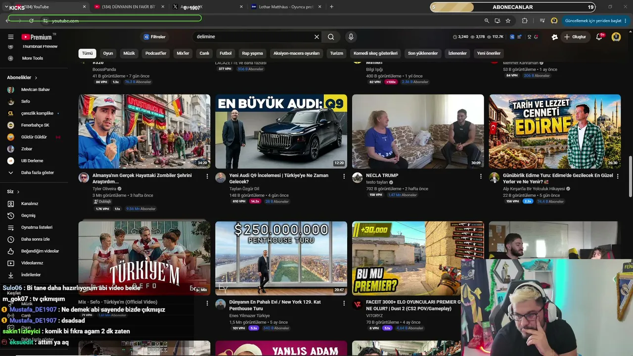633x356 pixels.
Task: Open the Filtreler filter dropdown
Action: coord(154,37)
